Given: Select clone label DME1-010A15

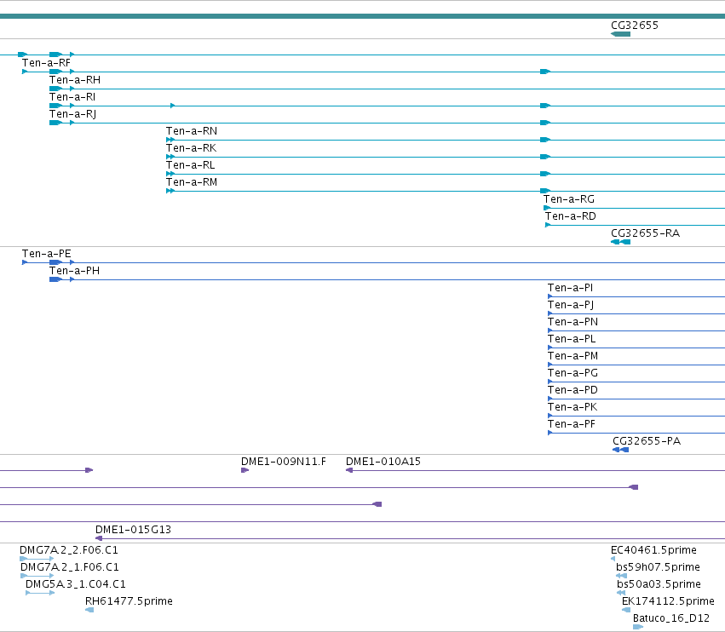Looking at the screenshot, I should pyautogui.click(x=383, y=462).
